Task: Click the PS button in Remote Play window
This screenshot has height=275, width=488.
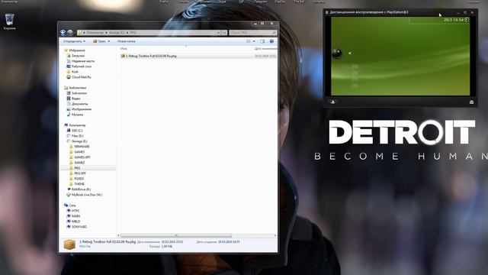Action: point(332,102)
